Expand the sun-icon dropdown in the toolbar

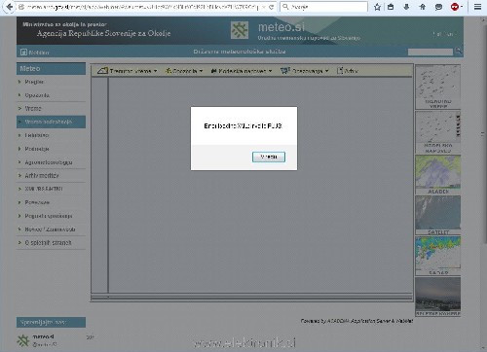(x=184, y=71)
